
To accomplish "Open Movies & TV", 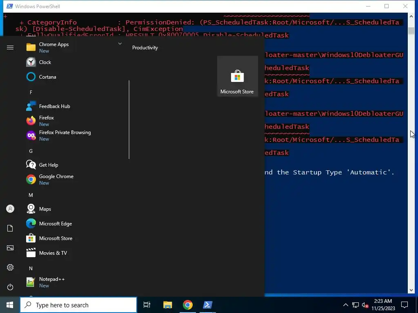I will click(73, 253).
